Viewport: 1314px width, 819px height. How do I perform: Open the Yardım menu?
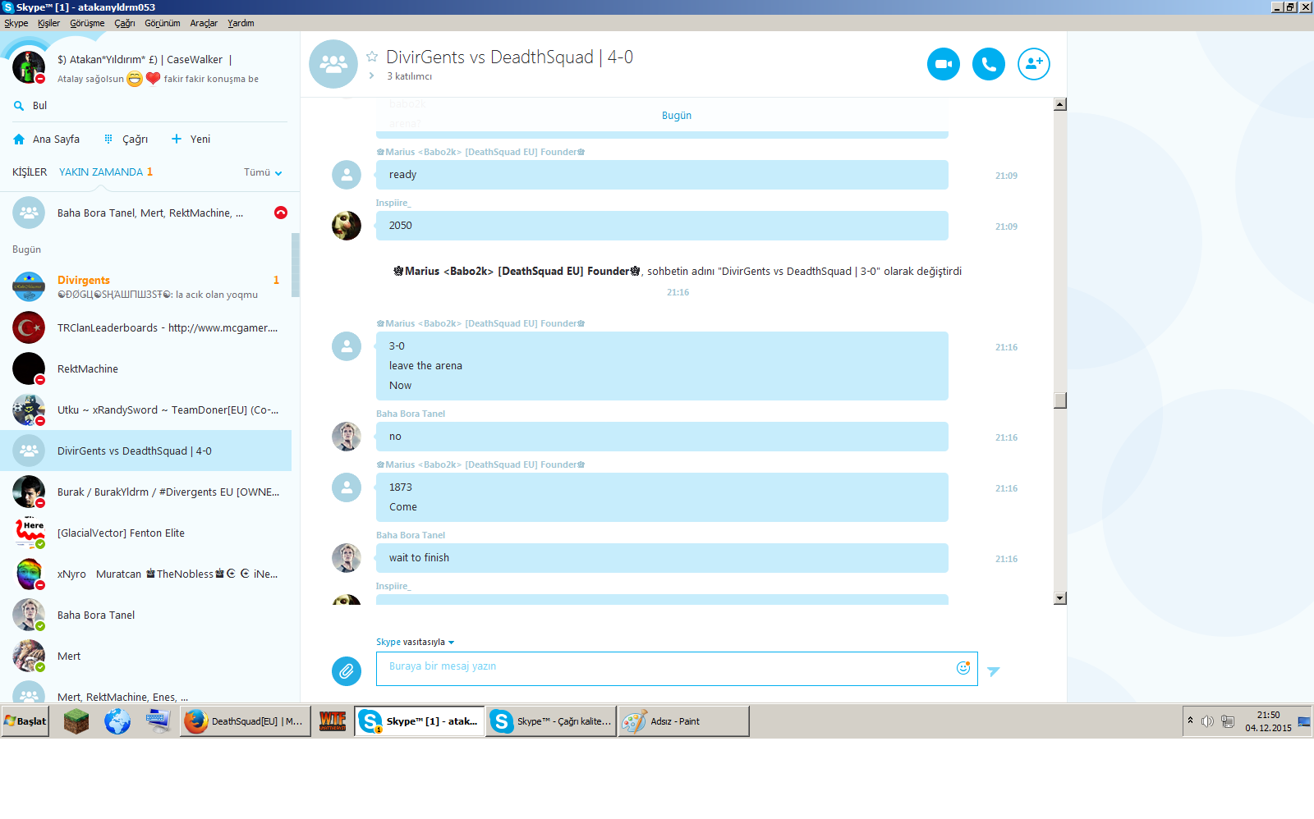241,23
